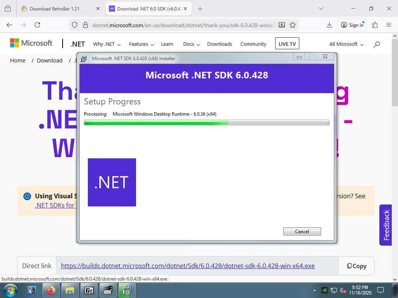
Task: Click the muted volume tray icon
Action: pyautogui.click(x=343, y=290)
